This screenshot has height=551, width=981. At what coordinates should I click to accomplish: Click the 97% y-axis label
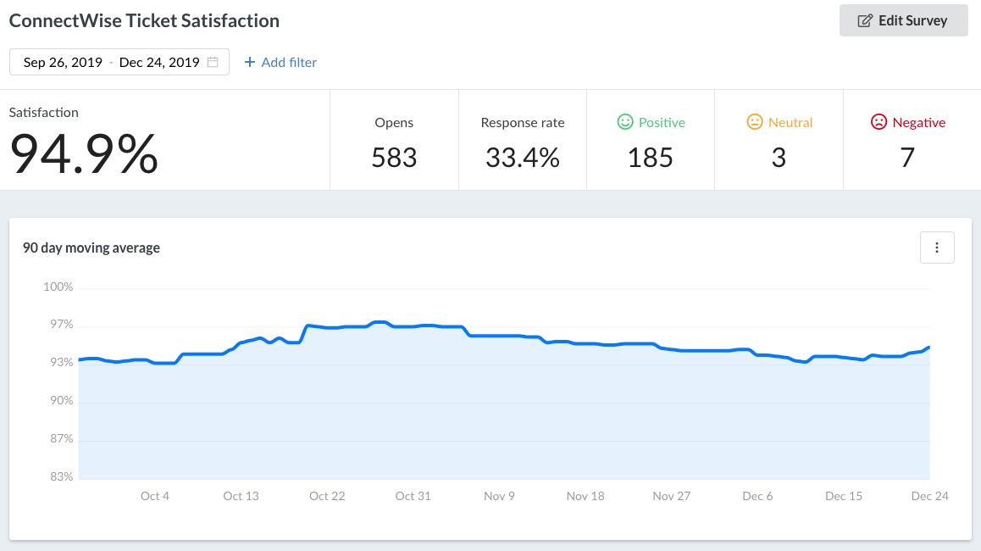coord(61,325)
